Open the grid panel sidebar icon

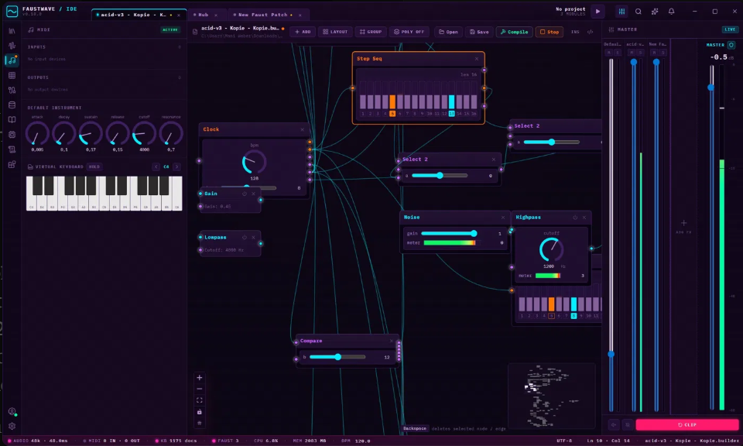[x=12, y=75]
